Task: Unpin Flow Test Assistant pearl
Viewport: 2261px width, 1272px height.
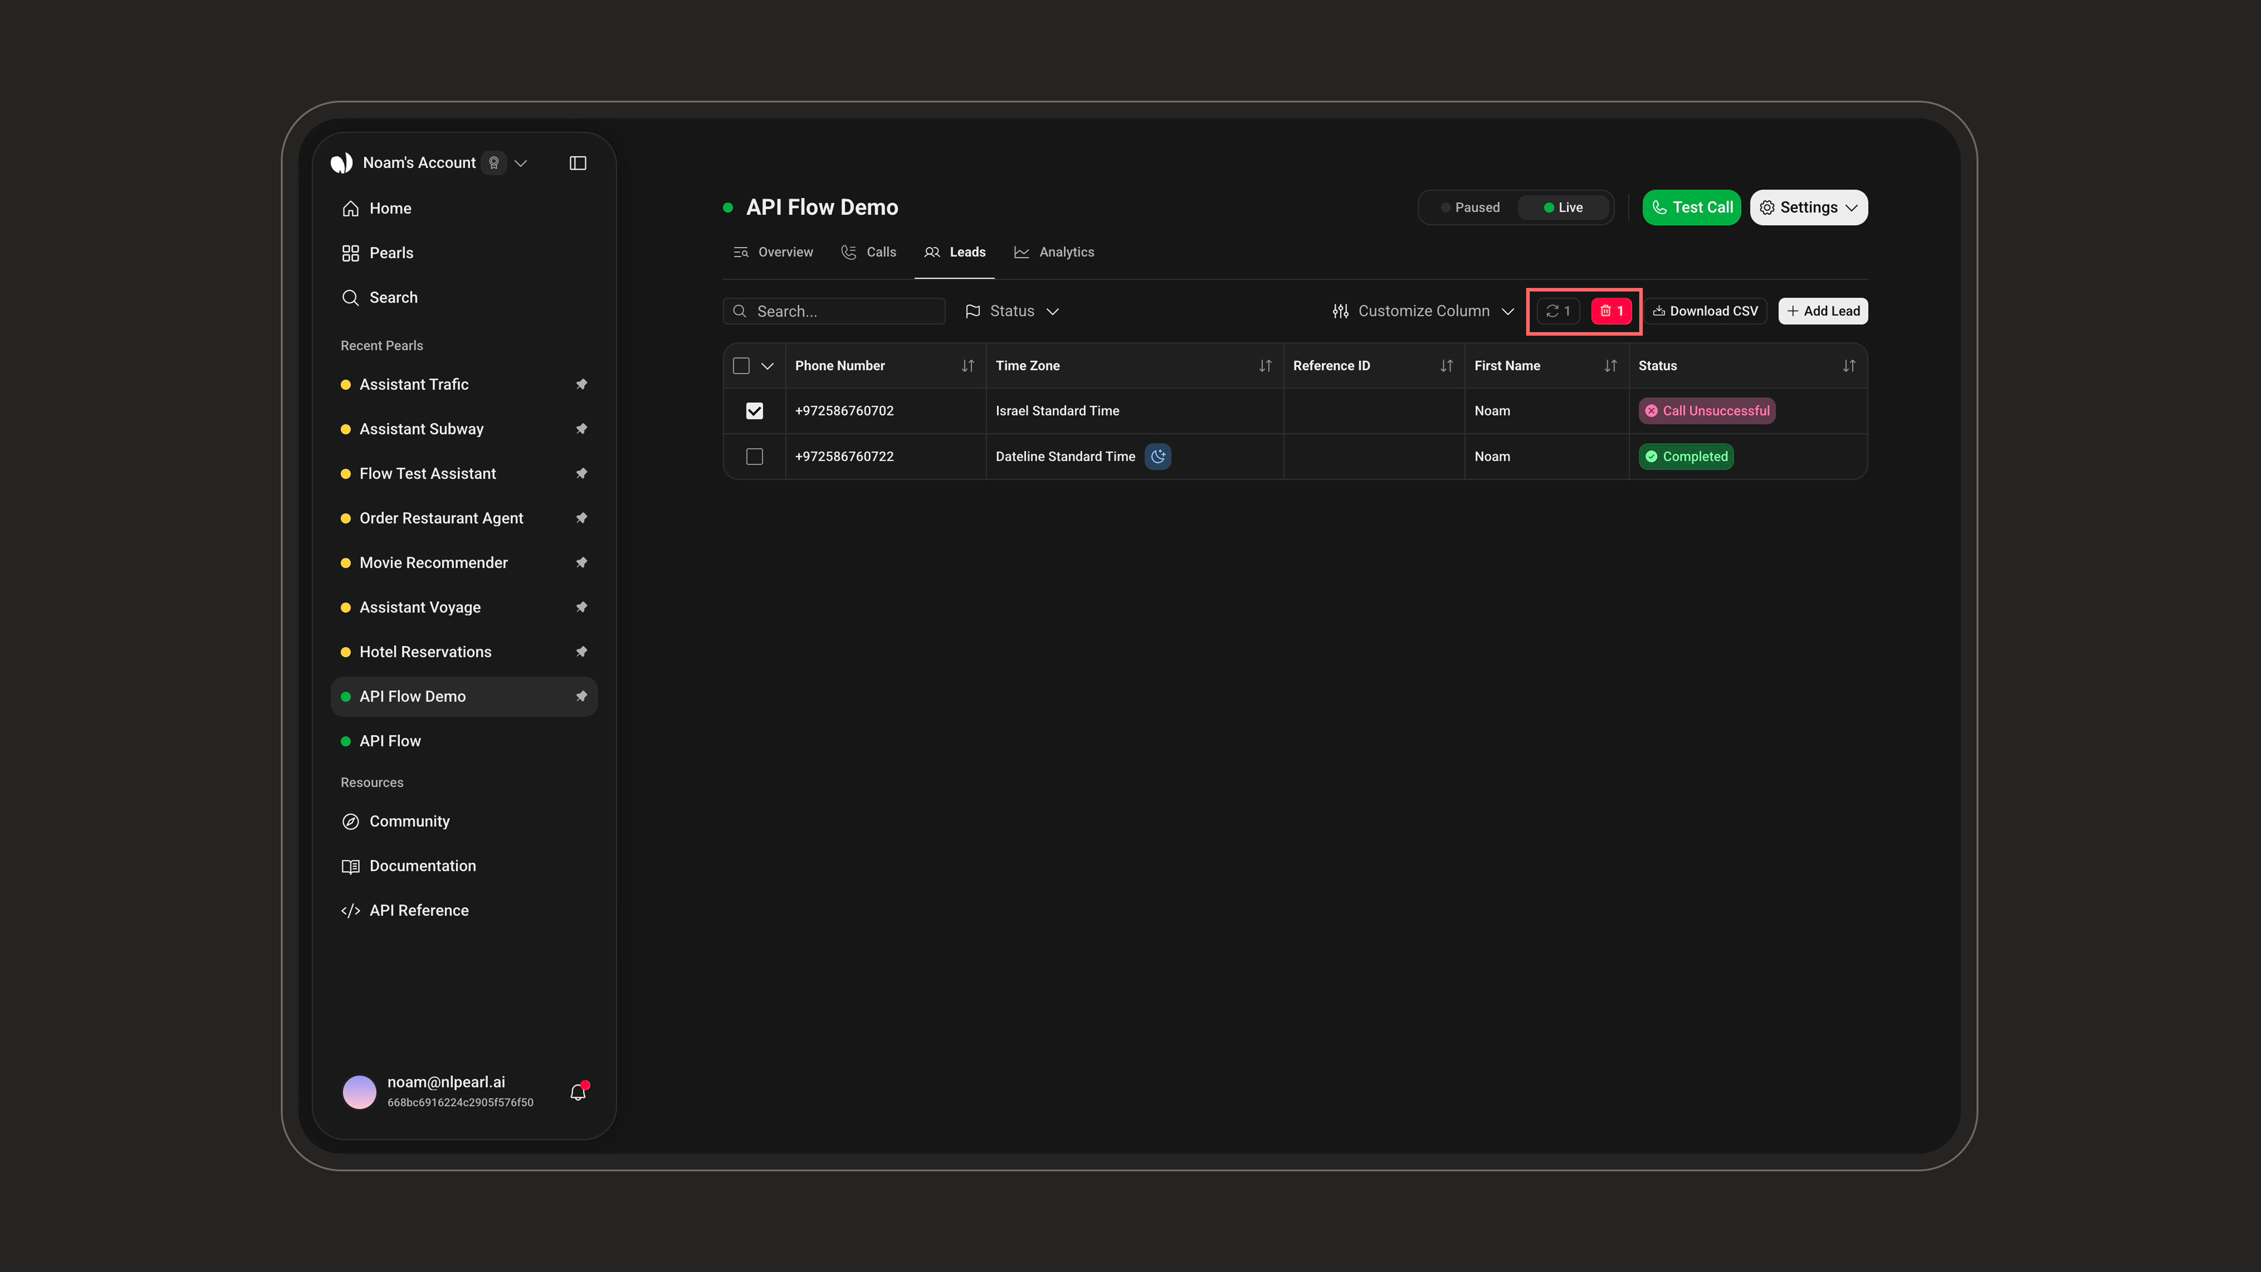Action: (581, 474)
